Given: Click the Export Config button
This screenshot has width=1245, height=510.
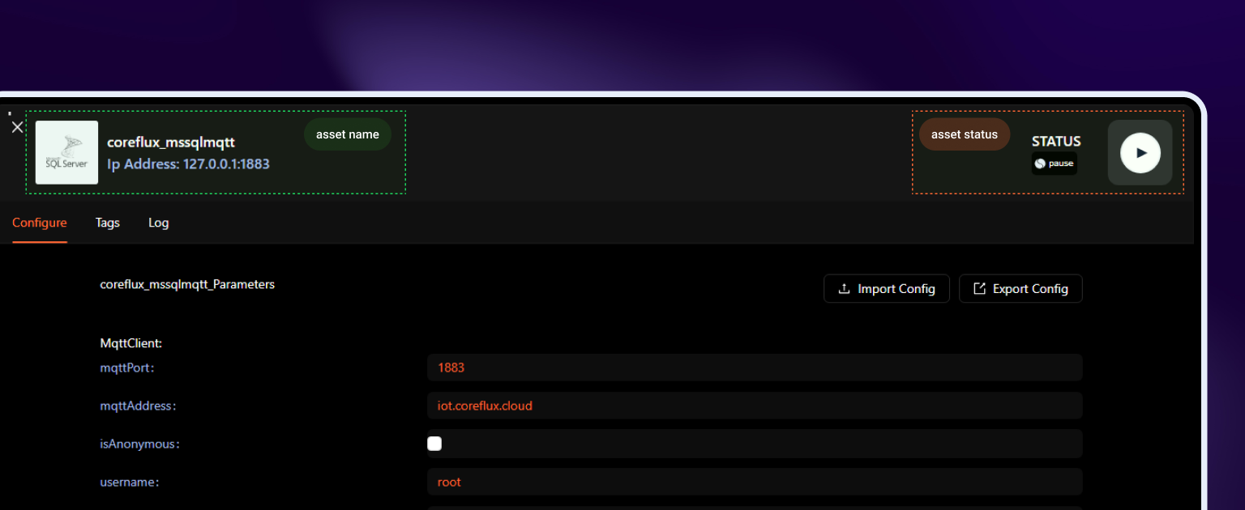Looking at the screenshot, I should pos(1020,289).
